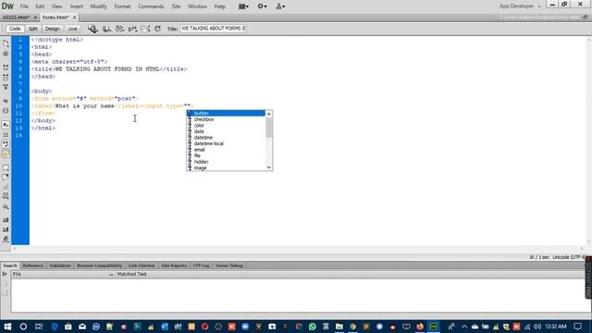Open the FTP Log panel tab
The image size is (592, 333).
coord(201,265)
